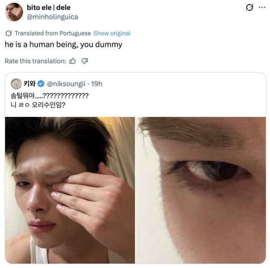Screen dimensions: 270x268
Task: Click the Grok icon at top right
Action: [249, 8]
